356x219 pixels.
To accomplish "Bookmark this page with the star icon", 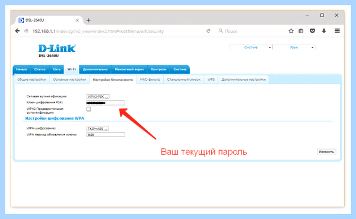I will 291,31.
